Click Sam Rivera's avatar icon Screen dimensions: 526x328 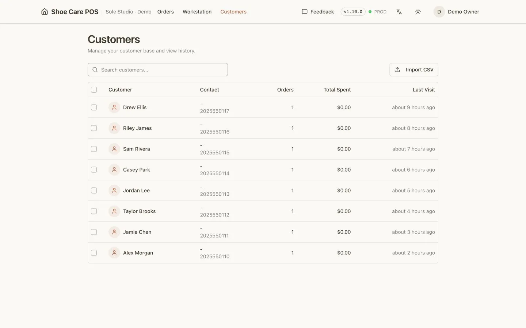114,149
